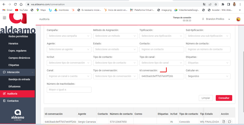The image size is (244, 125).
Task: Open the Chrome profile avatar
Action: coord(234,4)
